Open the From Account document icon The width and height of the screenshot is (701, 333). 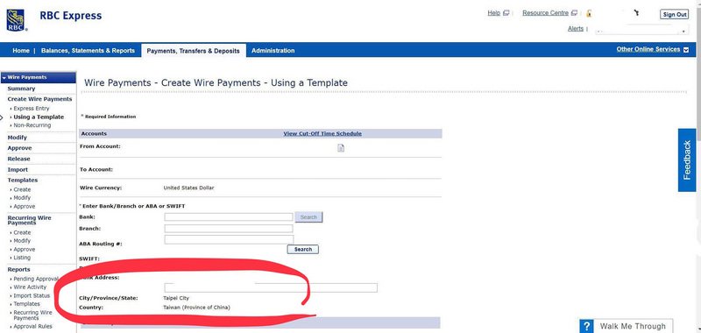tap(341, 148)
